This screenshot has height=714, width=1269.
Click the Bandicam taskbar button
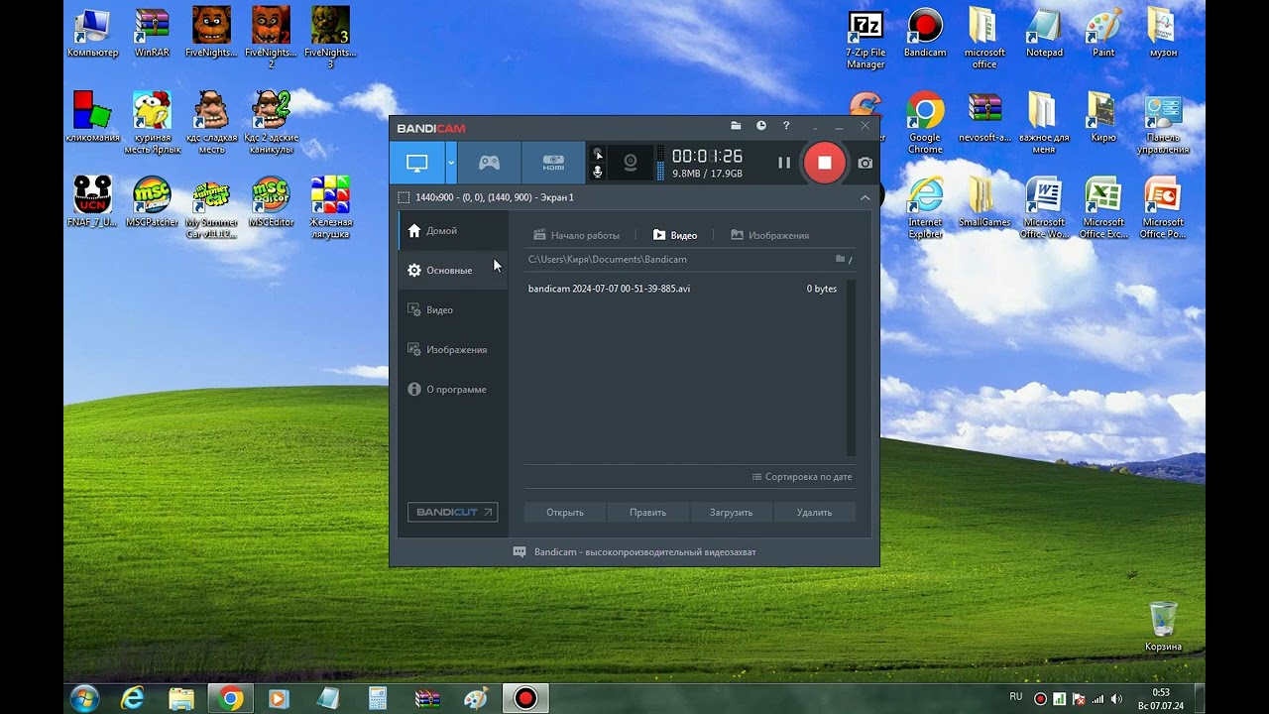(x=525, y=699)
